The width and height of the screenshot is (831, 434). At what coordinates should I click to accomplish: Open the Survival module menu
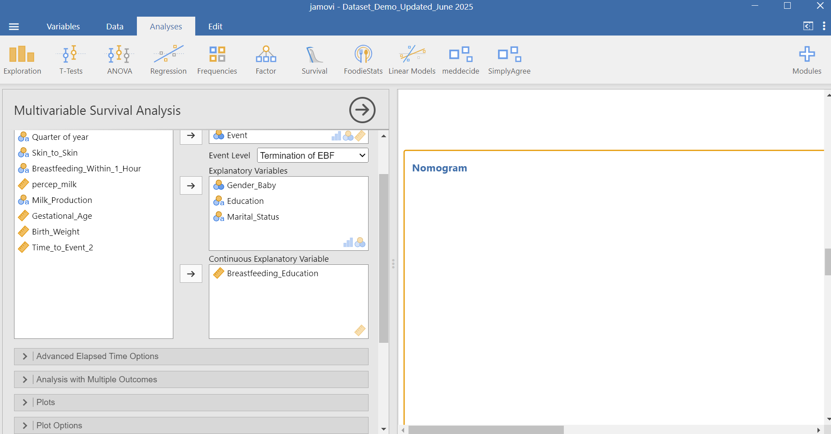coord(315,60)
